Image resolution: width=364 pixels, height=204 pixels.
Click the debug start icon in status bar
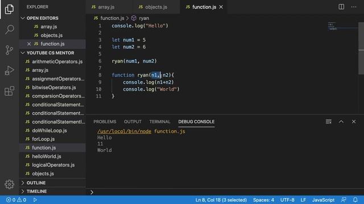point(35,200)
